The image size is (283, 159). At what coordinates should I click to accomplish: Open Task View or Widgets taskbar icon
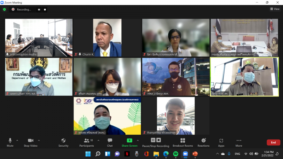pyautogui.click(x=108, y=154)
